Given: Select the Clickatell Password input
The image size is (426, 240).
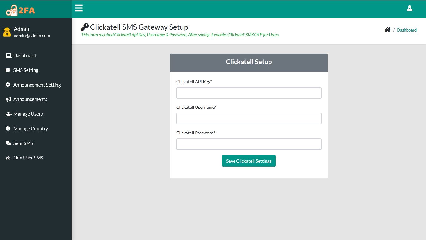Looking at the screenshot, I should point(249,144).
